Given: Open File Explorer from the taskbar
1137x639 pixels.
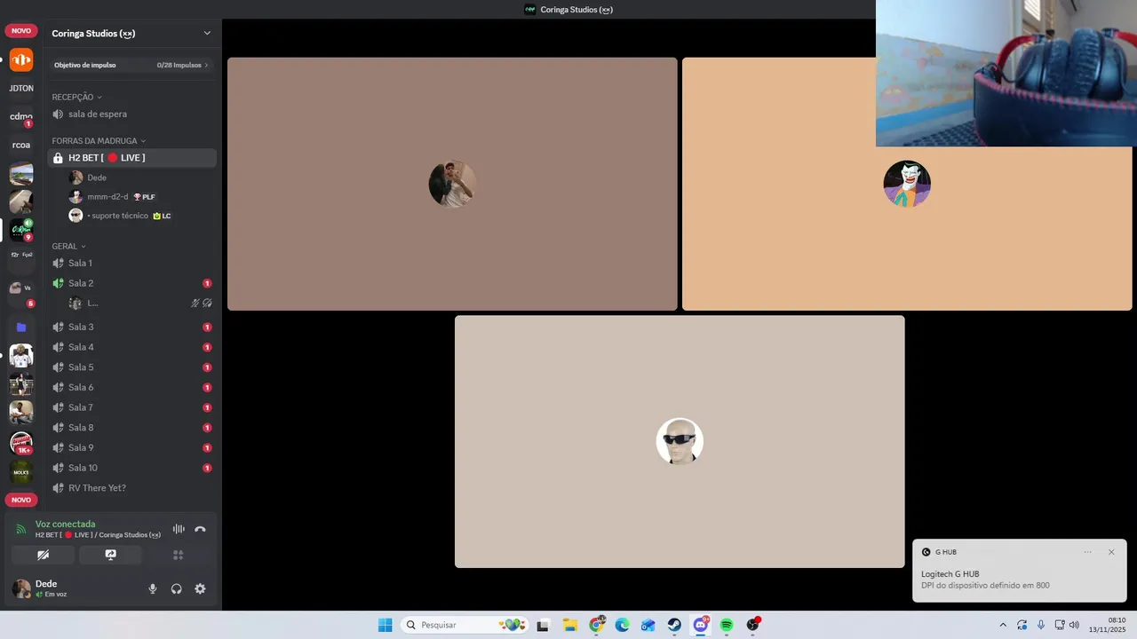Looking at the screenshot, I should 570,625.
